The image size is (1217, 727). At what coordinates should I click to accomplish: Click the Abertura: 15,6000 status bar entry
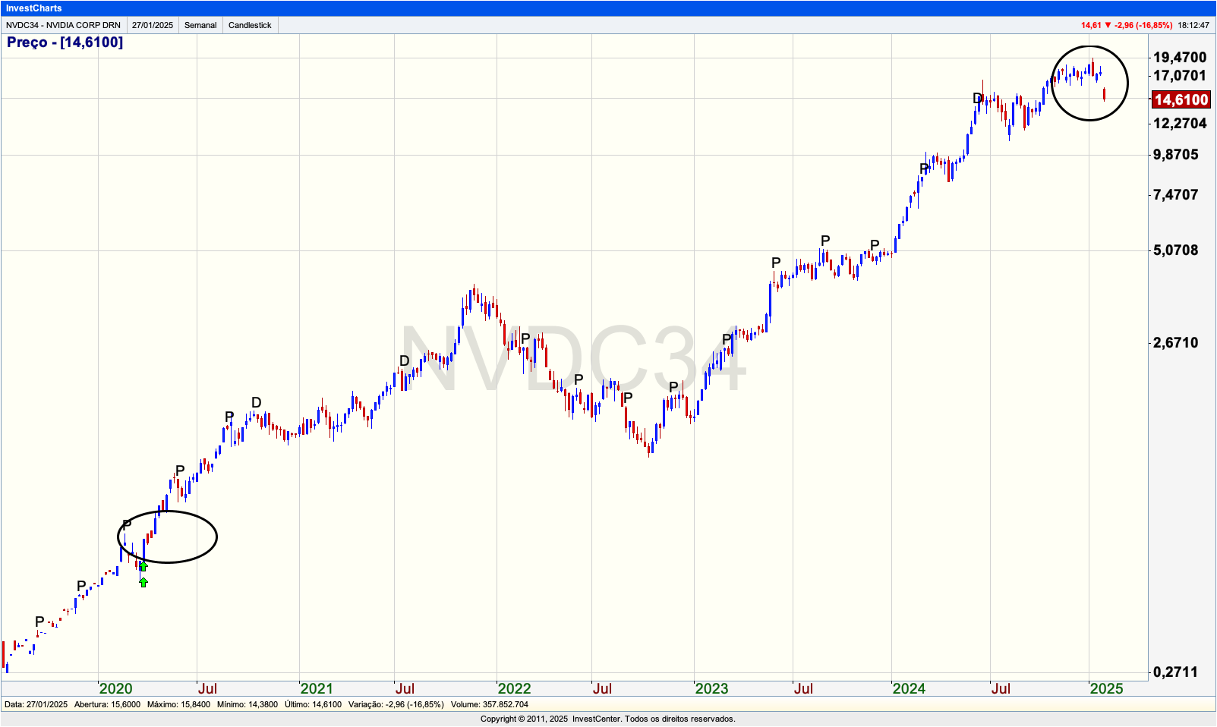[x=107, y=704]
